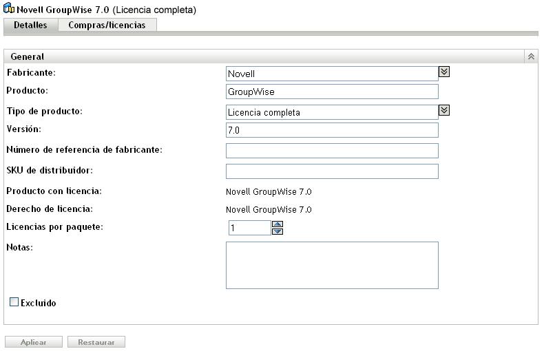The width and height of the screenshot is (544, 351).
Task: Click the Licencias por paquete number field
Action: tap(249, 228)
